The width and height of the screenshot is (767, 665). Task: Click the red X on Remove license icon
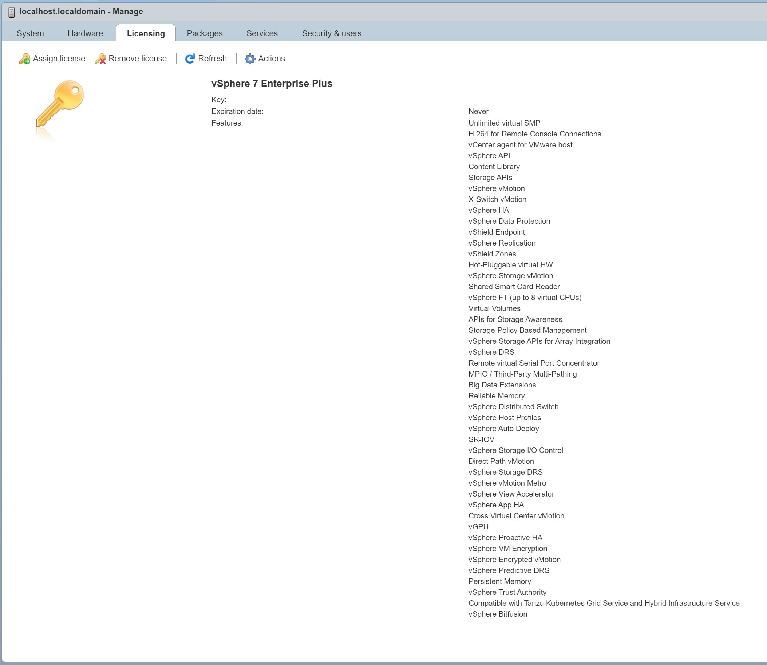click(103, 61)
